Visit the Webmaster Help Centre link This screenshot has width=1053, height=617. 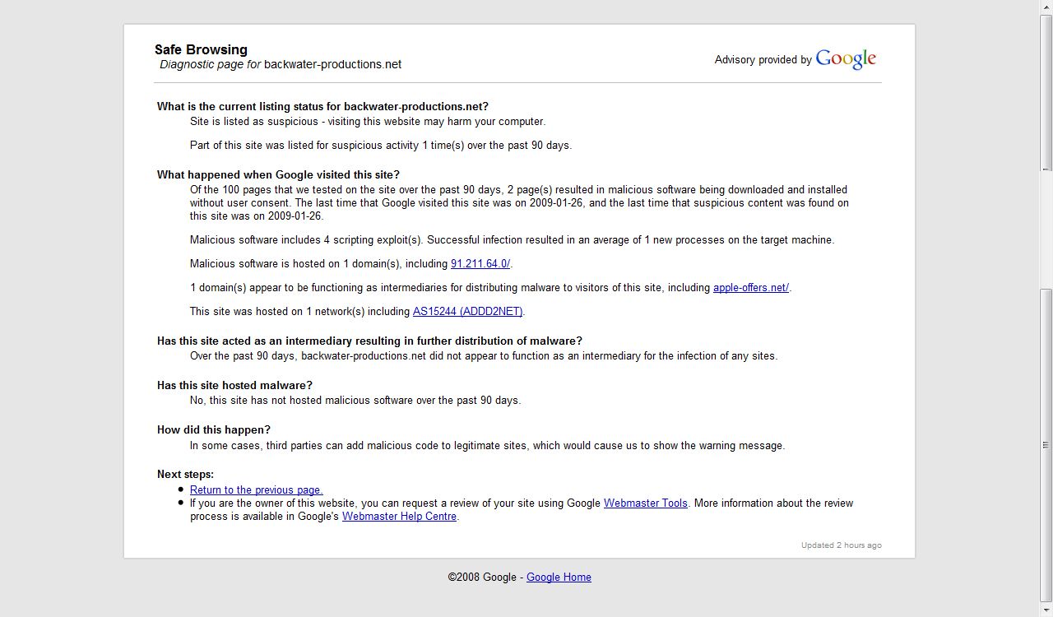[x=399, y=517]
